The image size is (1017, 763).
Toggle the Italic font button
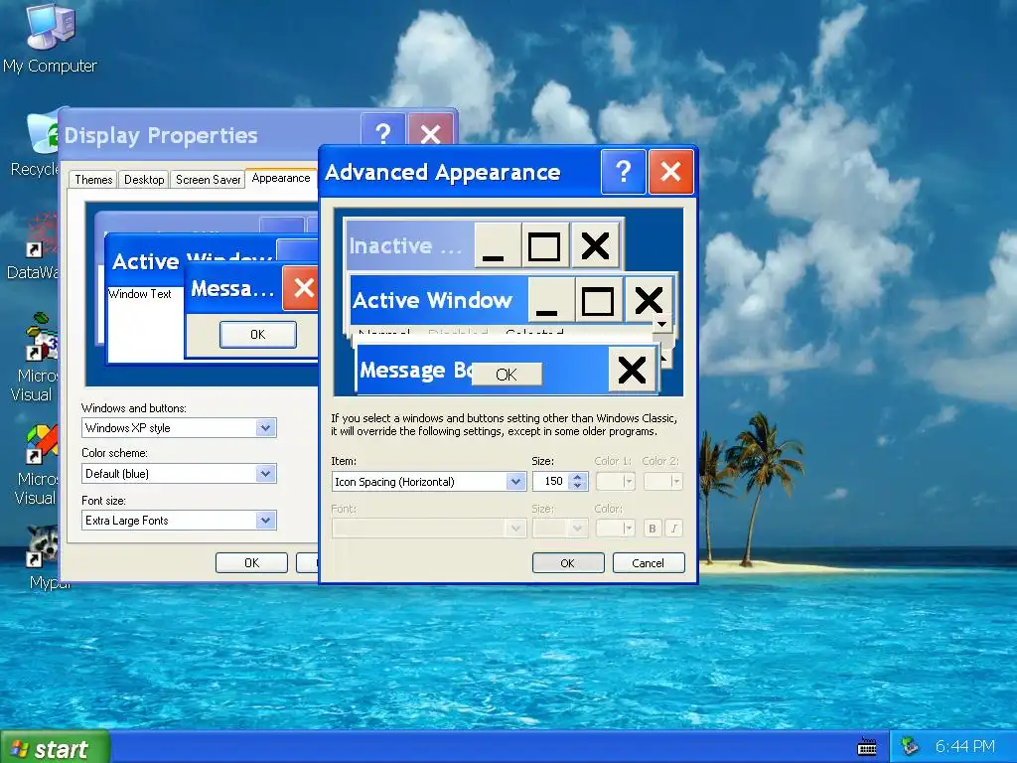coord(674,529)
